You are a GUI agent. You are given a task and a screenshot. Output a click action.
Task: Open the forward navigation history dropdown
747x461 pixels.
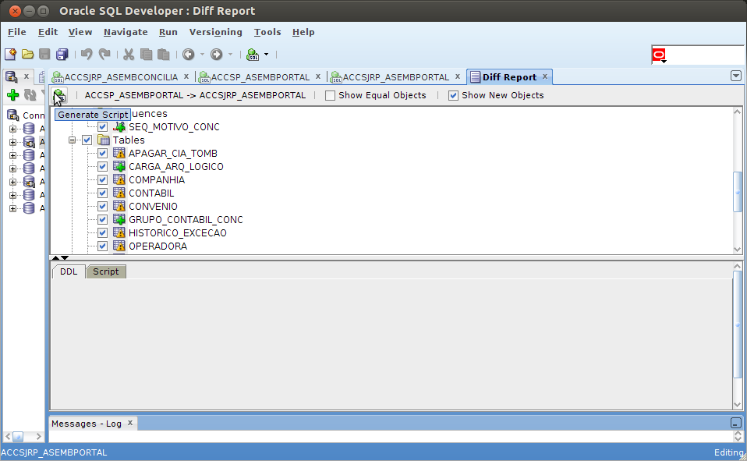point(230,55)
